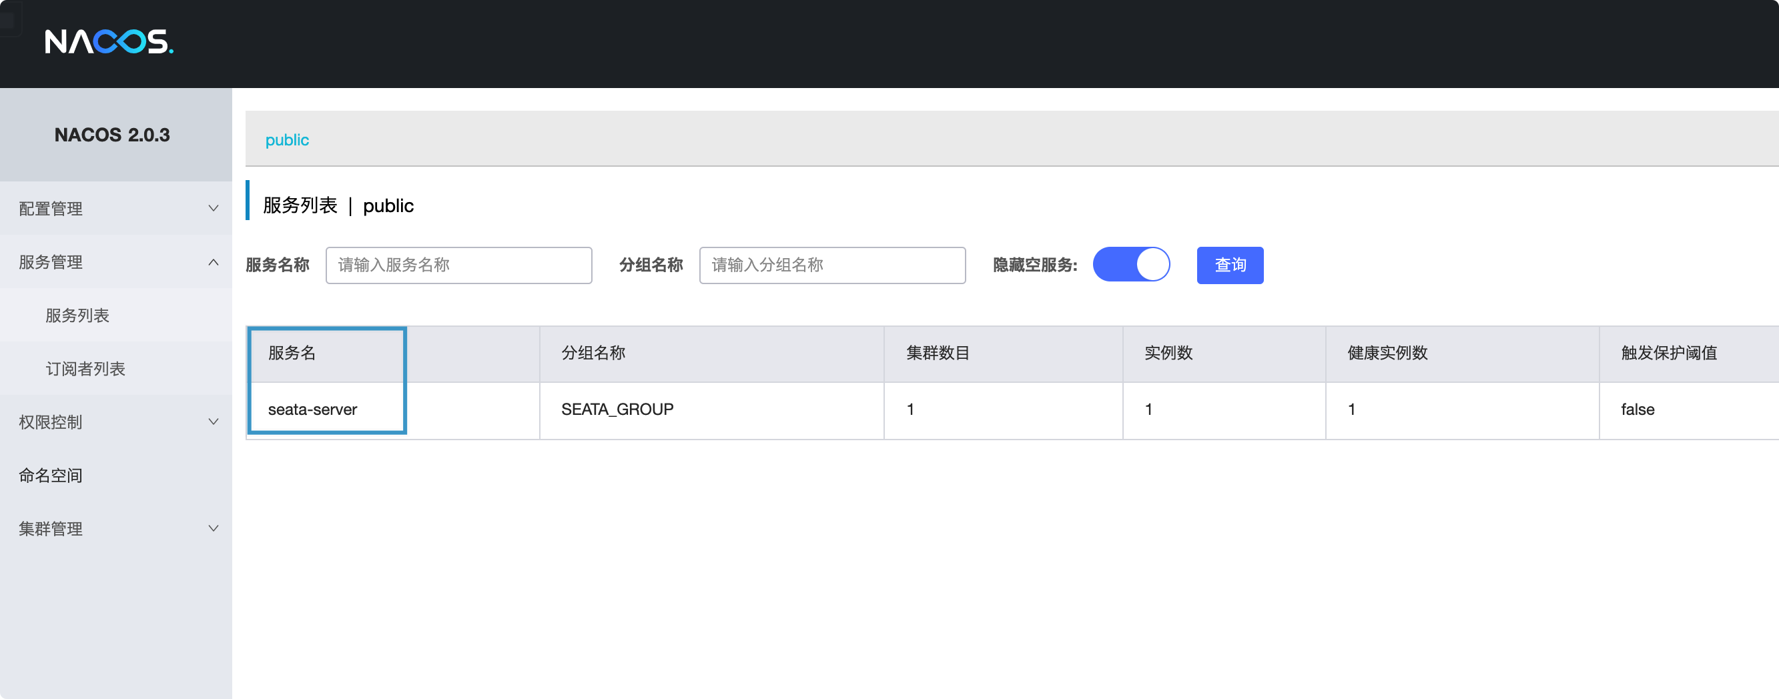Expand the 配置管理 menu chevron
The width and height of the screenshot is (1779, 699).
[214, 208]
